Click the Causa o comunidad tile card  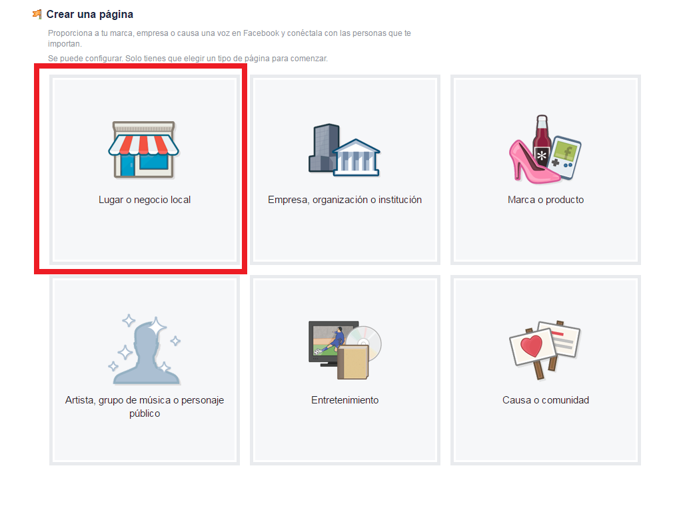click(x=545, y=370)
